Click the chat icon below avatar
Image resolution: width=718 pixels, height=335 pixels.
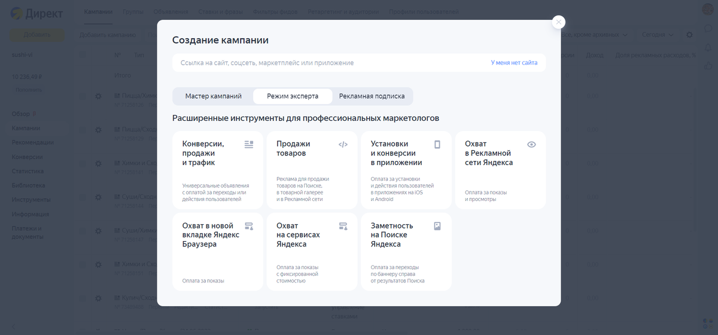coord(708,29)
